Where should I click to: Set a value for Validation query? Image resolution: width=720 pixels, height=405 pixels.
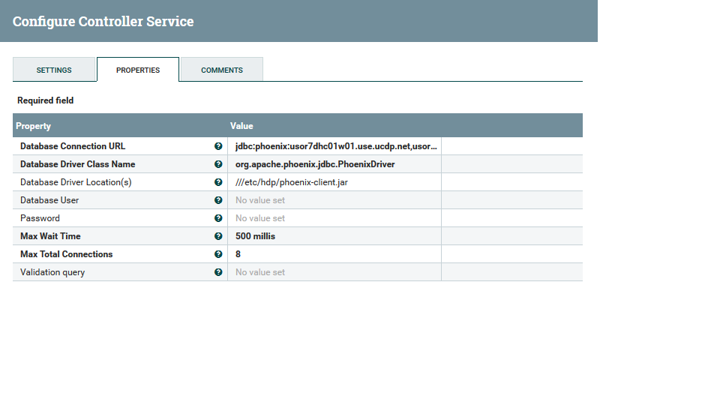(x=334, y=272)
